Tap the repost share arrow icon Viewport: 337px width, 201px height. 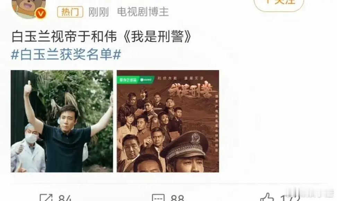coord(46,197)
